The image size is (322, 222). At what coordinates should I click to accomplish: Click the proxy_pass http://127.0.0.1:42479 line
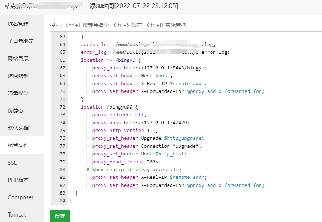point(141,123)
